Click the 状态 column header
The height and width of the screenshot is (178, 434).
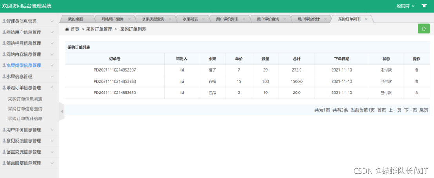[386, 59]
